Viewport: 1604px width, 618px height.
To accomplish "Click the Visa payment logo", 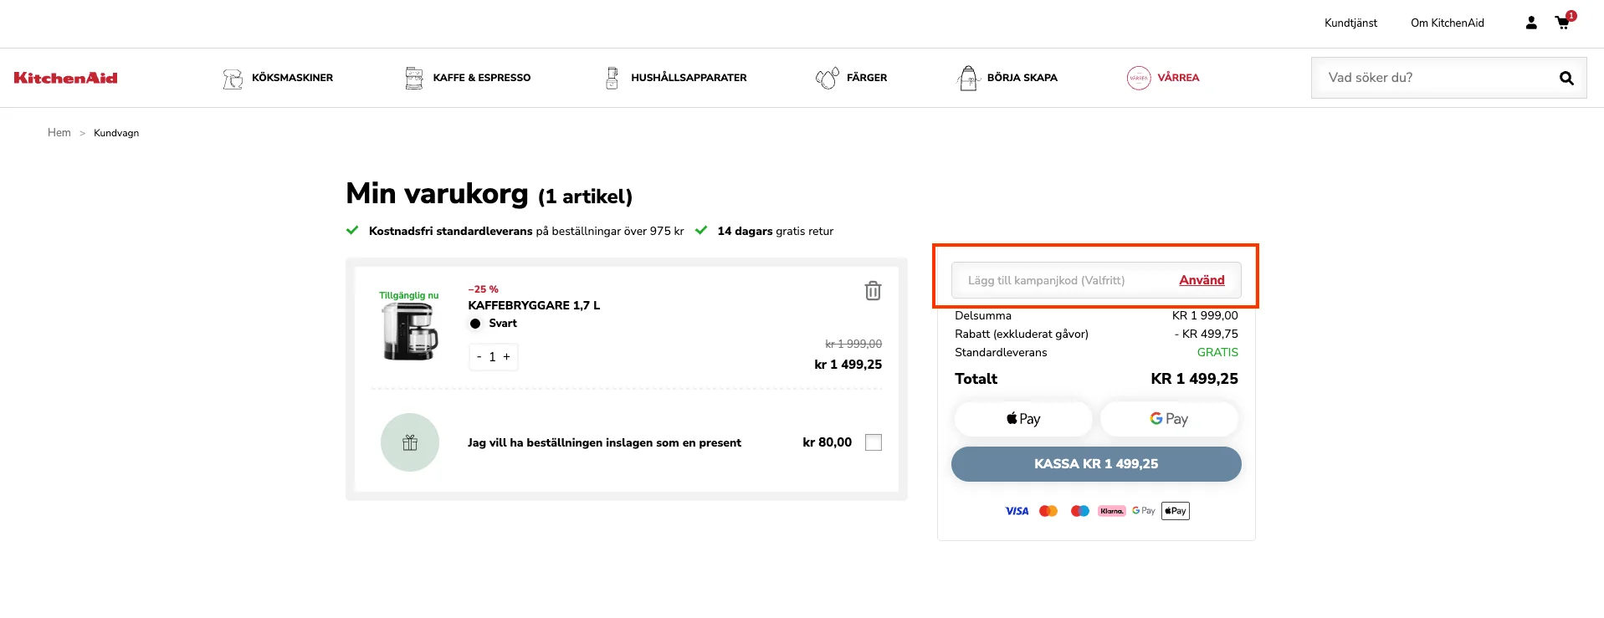I will (x=1017, y=511).
